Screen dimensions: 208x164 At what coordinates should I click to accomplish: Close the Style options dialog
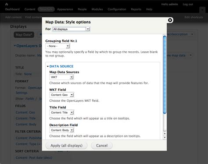tap(170, 20)
